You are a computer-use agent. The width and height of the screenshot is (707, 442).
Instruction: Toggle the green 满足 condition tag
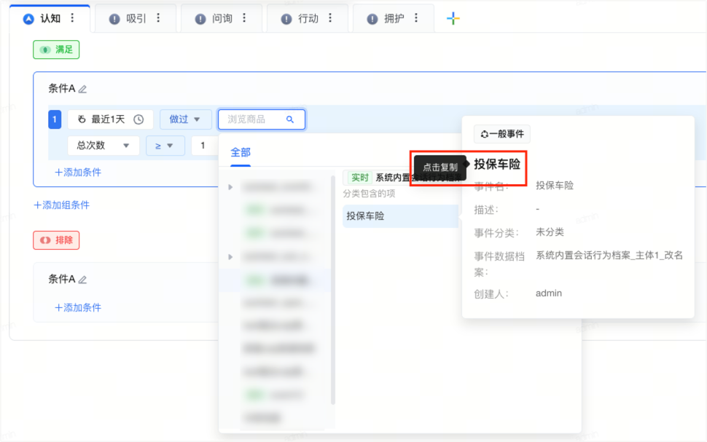point(56,50)
